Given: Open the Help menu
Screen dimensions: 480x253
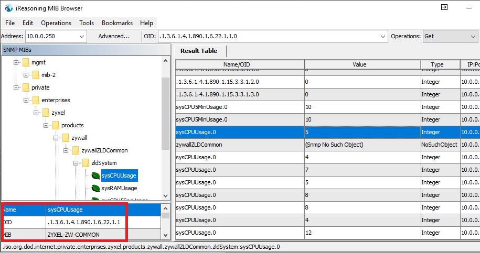Looking at the screenshot, I should click(147, 23).
